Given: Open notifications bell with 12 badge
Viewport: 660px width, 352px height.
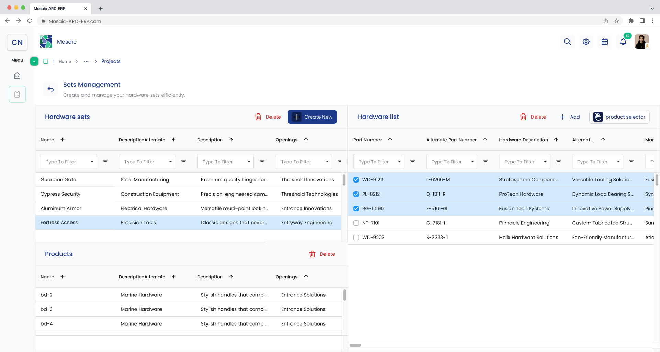Looking at the screenshot, I should click(x=623, y=42).
